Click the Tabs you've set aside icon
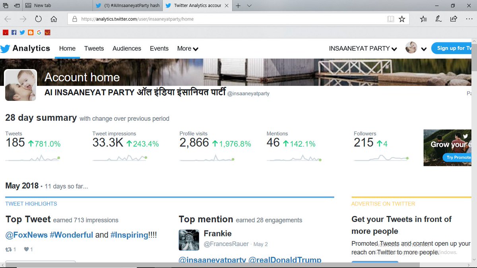This screenshot has width=477, height=268. [6, 6]
